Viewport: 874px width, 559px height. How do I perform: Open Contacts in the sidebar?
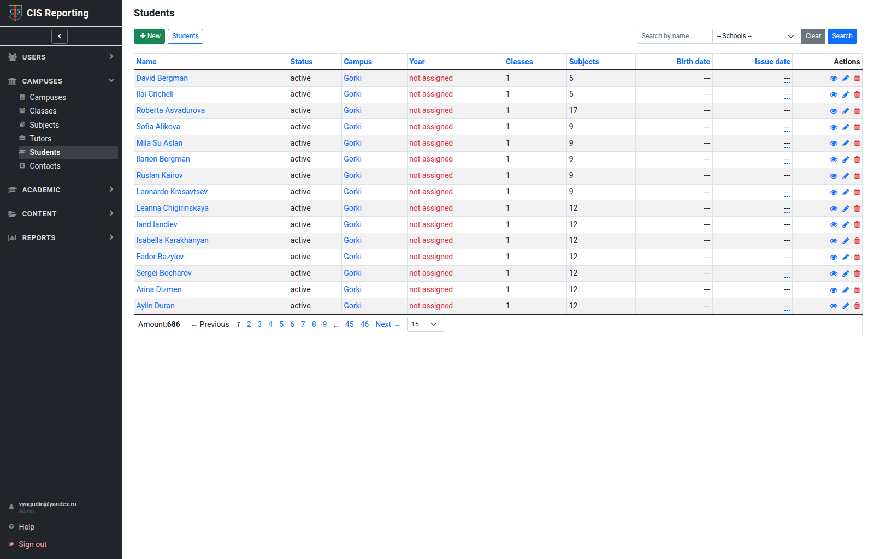pyautogui.click(x=45, y=166)
